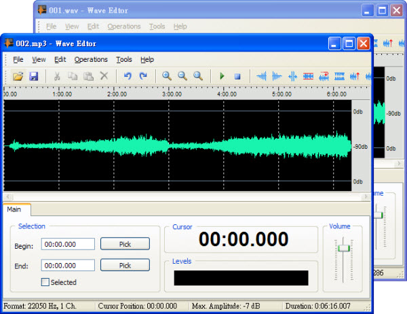Open Edit menu in the 001.wav window

click(x=93, y=27)
